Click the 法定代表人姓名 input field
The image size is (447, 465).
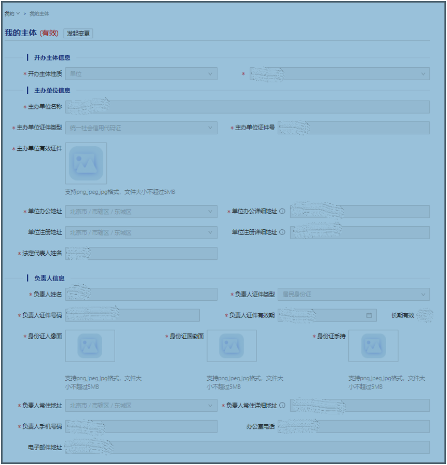point(141,253)
